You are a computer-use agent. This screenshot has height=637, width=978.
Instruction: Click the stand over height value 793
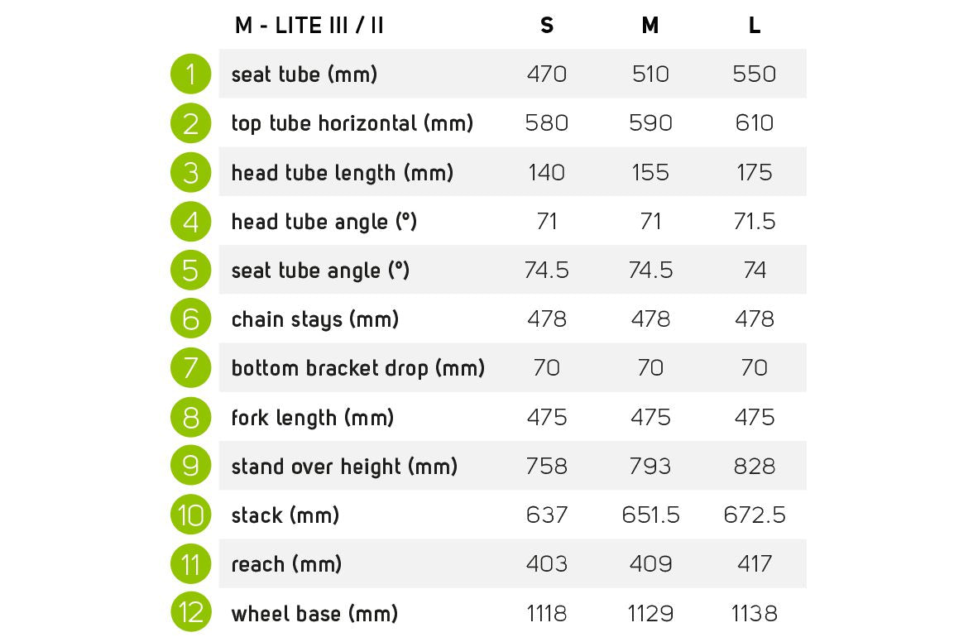click(x=650, y=467)
